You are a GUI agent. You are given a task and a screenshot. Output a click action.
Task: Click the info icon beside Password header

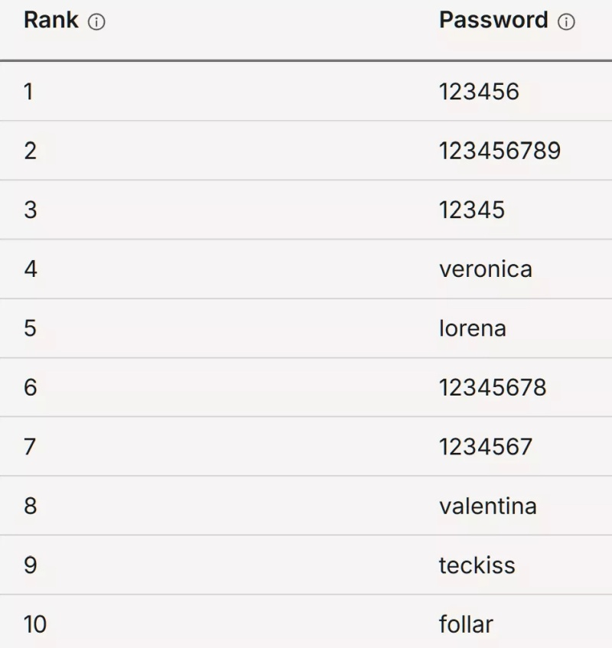pos(566,23)
